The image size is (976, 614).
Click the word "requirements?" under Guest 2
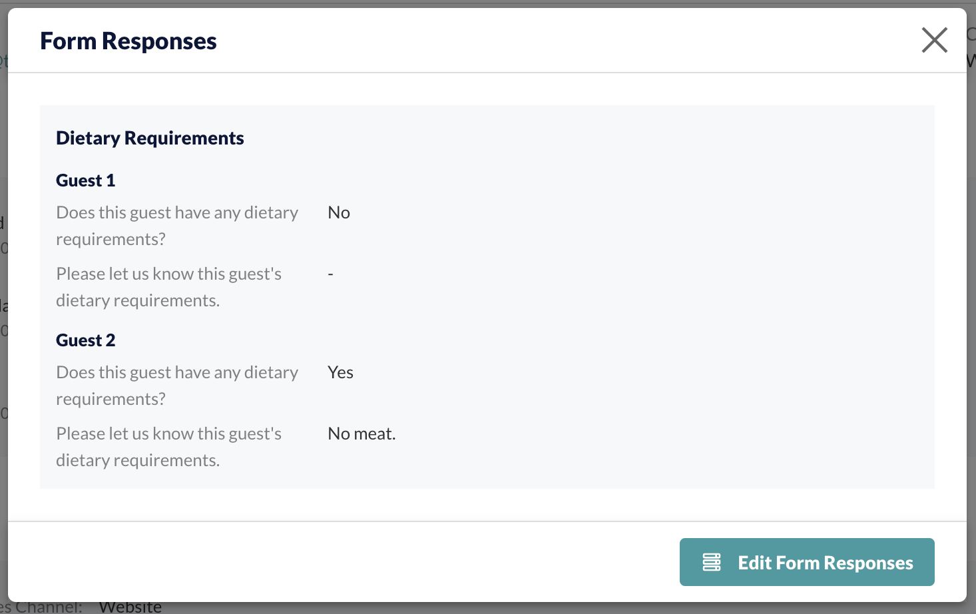pyautogui.click(x=111, y=399)
